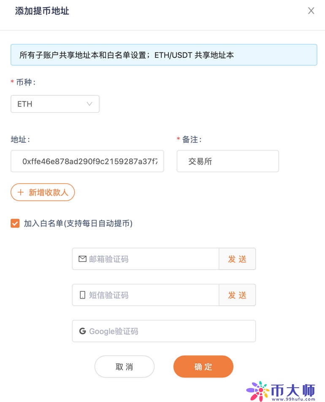
Task: Click the shared address book notice banner
Action: (x=164, y=54)
